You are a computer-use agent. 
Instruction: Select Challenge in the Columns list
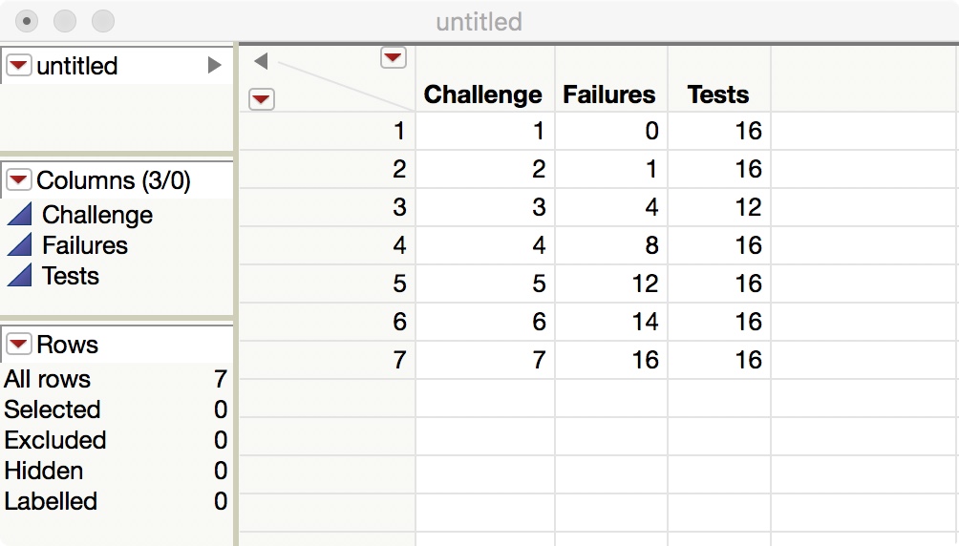point(97,215)
